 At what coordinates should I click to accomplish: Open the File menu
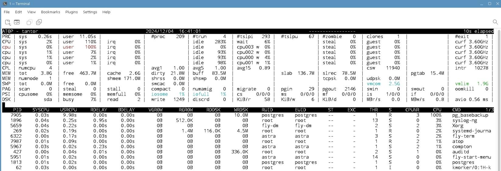click(x=7, y=12)
